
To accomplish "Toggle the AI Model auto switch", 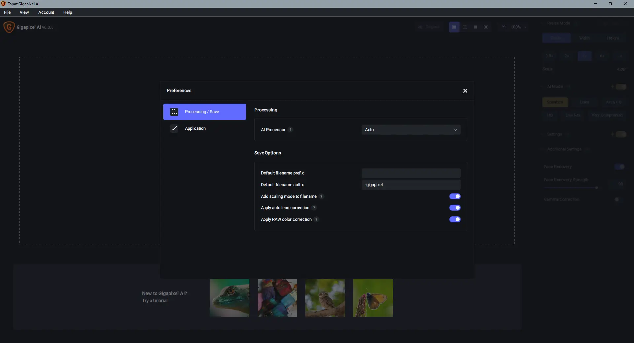I will click(x=621, y=87).
